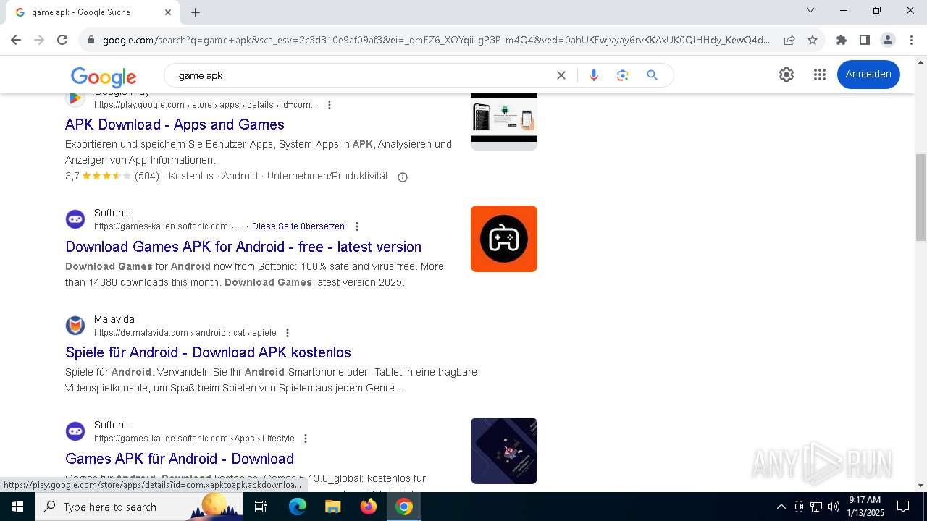This screenshot has height=521, width=927.
Task: Click the forward navigation arrow
Action: click(x=39, y=41)
